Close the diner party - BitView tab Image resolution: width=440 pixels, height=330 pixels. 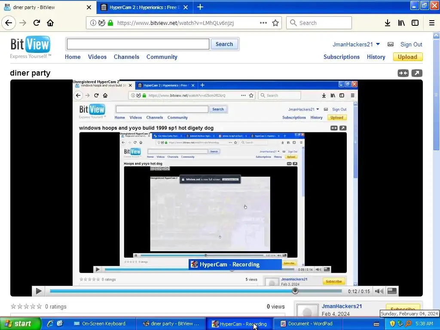pos(89,7)
